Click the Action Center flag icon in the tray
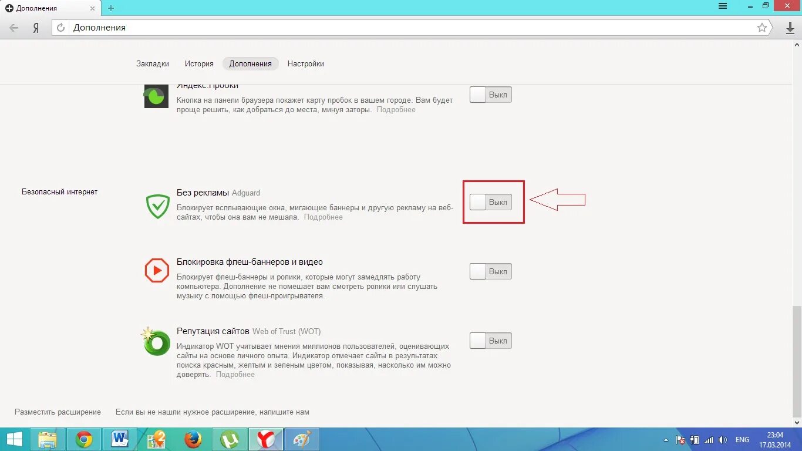Image resolution: width=802 pixels, height=451 pixels. (x=680, y=440)
